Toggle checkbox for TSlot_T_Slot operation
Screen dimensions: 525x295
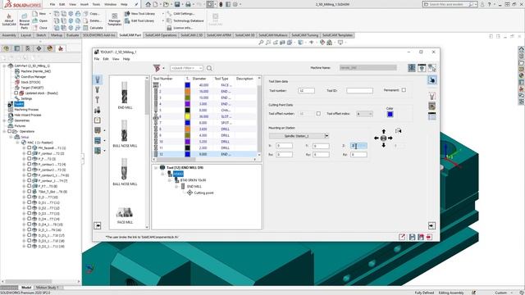(30, 191)
